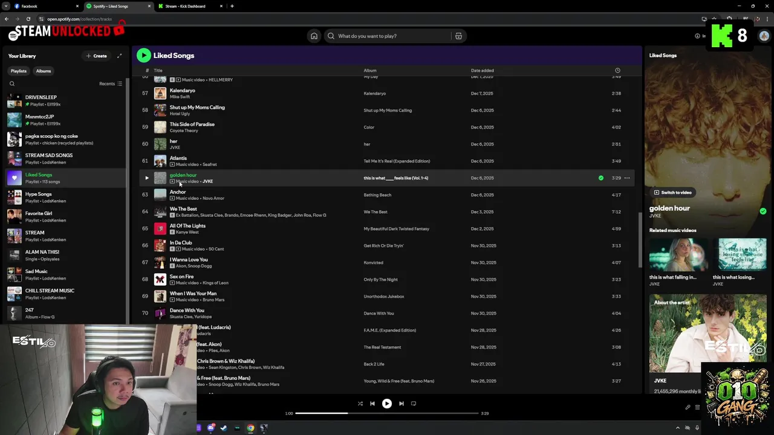This screenshot has height=435, width=774.
Task: Open related video this is what falling in
Action: pos(678,263)
